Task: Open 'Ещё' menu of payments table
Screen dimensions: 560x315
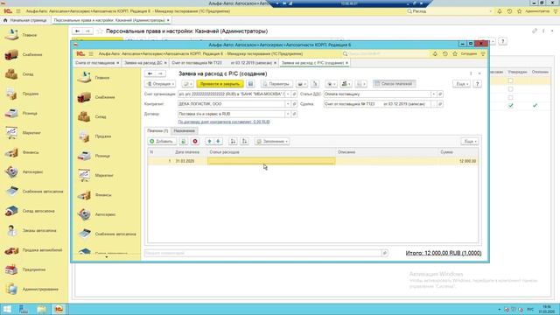Action: tap(469, 142)
